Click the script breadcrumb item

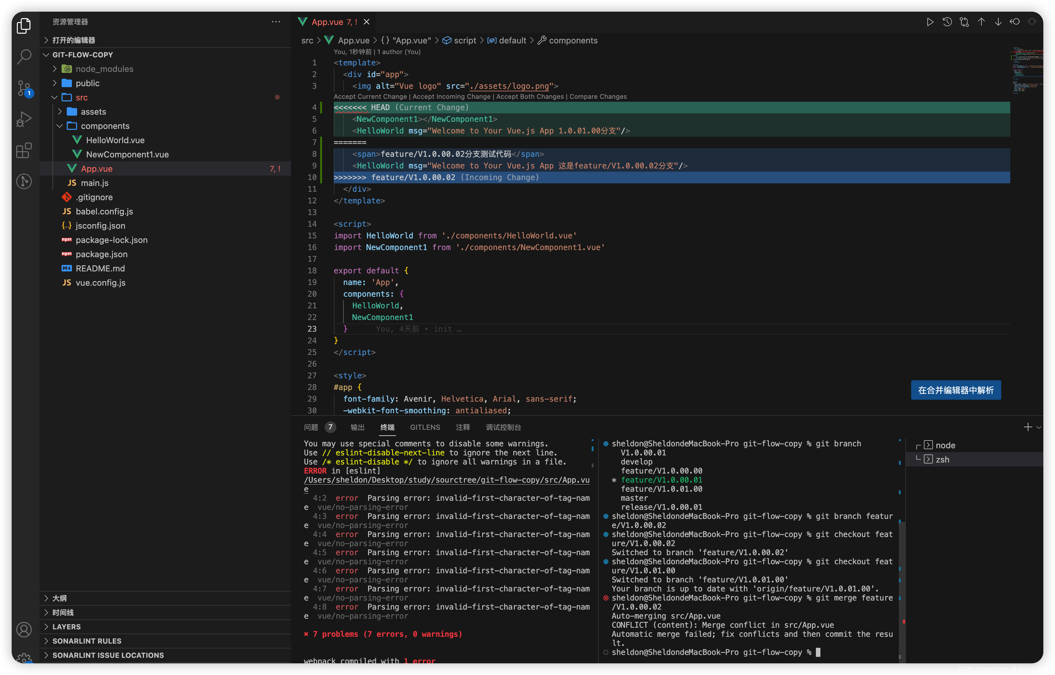pyautogui.click(x=459, y=40)
